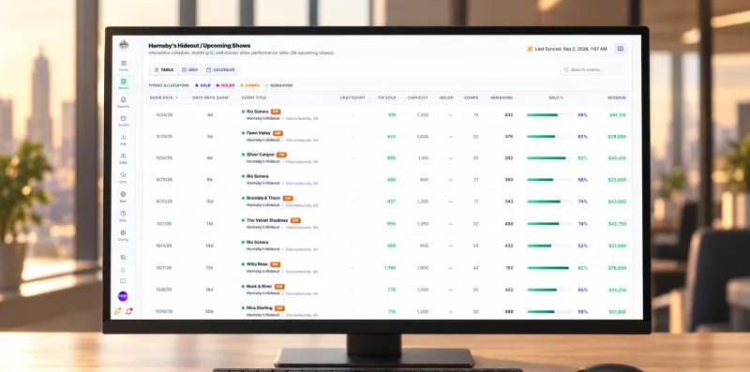The height and width of the screenshot is (372, 750).
Task: Sort by the Show Date column header
Action: pyautogui.click(x=163, y=98)
